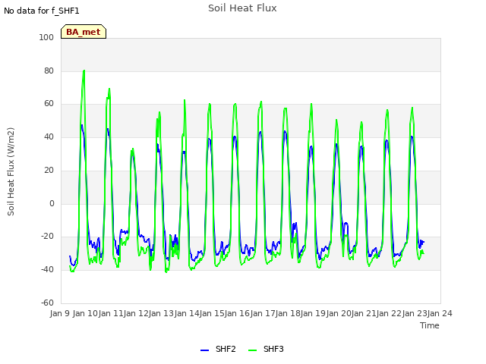Click the Jan 24 x-axis tick label
Image resolution: width=486 pixels, height=364 pixels.
440,313
